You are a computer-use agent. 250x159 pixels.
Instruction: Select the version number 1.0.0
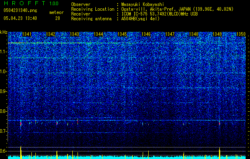tap(54, 4)
